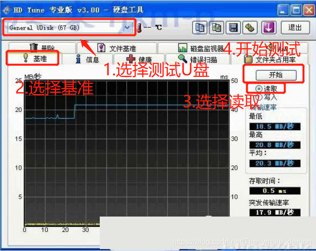Close the HD Tune window
Image resolution: width=316 pixels, height=251 pixels.
309,10
